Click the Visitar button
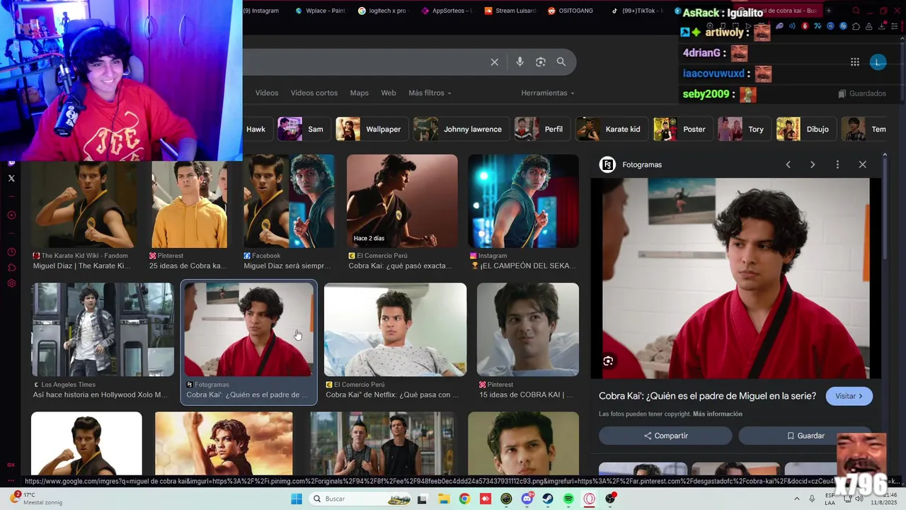 849,396
